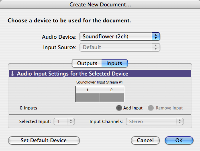Open the Input Channels Stereo dropdown
200x151 pixels.
tap(155, 121)
